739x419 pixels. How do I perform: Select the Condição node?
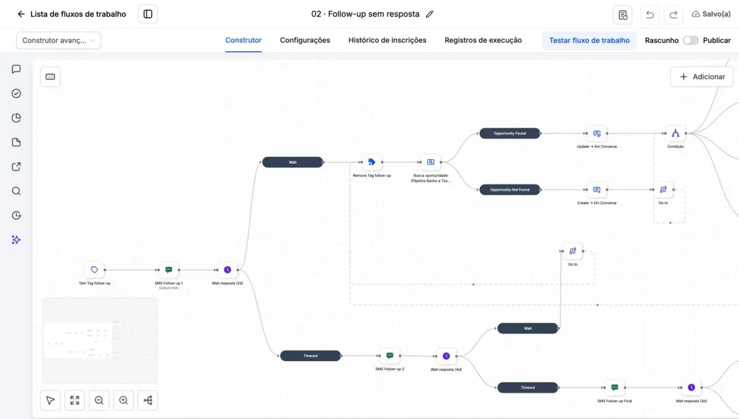tap(675, 133)
